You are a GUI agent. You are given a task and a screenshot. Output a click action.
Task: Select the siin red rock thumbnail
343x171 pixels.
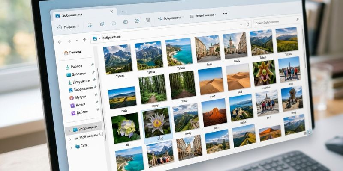click(x=214, y=112)
